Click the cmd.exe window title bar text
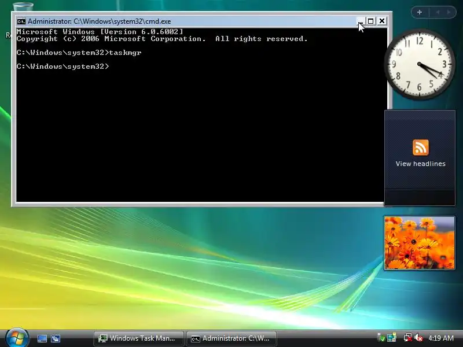 (x=99, y=21)
